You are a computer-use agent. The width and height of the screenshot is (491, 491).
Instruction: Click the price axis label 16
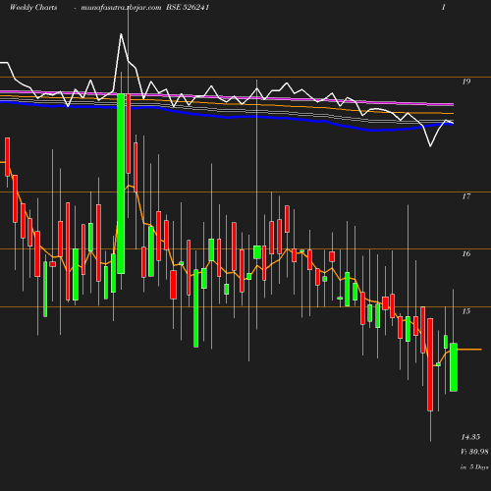(x=466, y=253)
